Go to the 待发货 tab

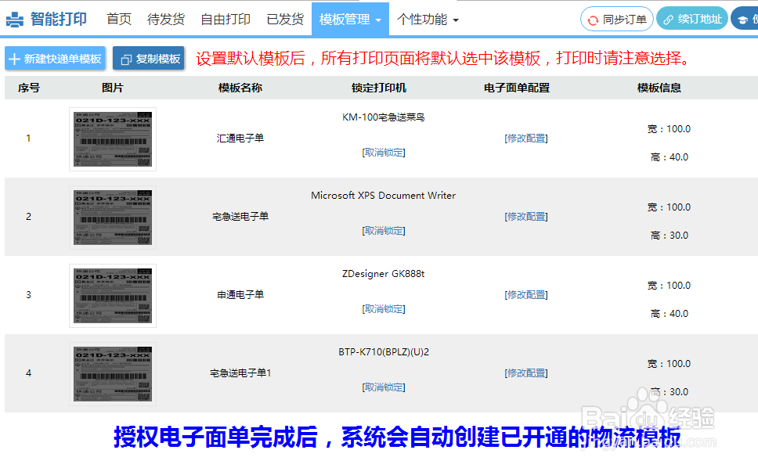coord(166,20)
